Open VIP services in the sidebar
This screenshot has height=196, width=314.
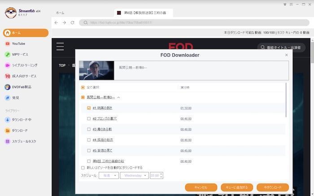17,54
